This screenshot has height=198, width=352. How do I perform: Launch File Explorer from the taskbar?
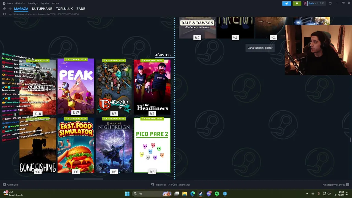coord(185,194)
